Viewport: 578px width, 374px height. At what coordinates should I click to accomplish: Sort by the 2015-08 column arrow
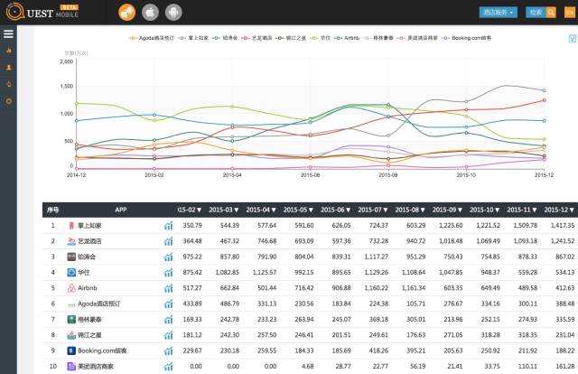pyautogui.click(x=423, y=210)
